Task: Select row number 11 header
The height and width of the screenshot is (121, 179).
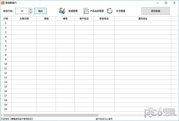Action: [6, 69]
